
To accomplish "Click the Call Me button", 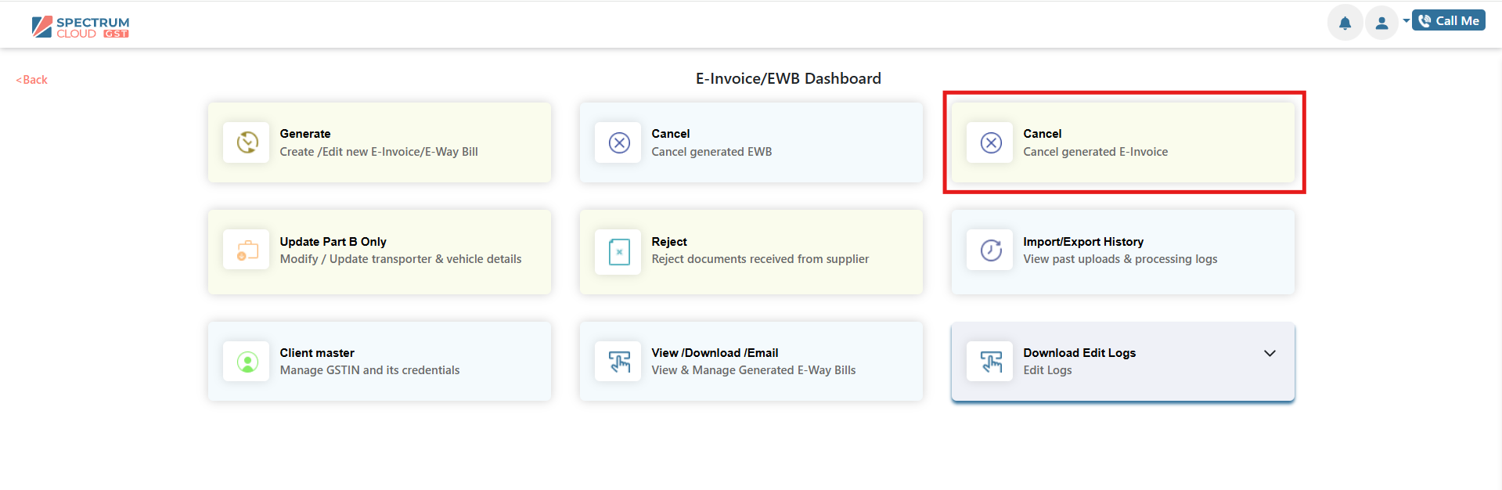I will pos(1449,20).
